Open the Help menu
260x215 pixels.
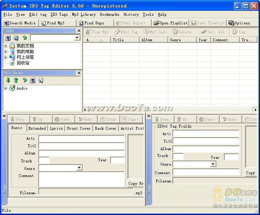click(x=162, y=14)
